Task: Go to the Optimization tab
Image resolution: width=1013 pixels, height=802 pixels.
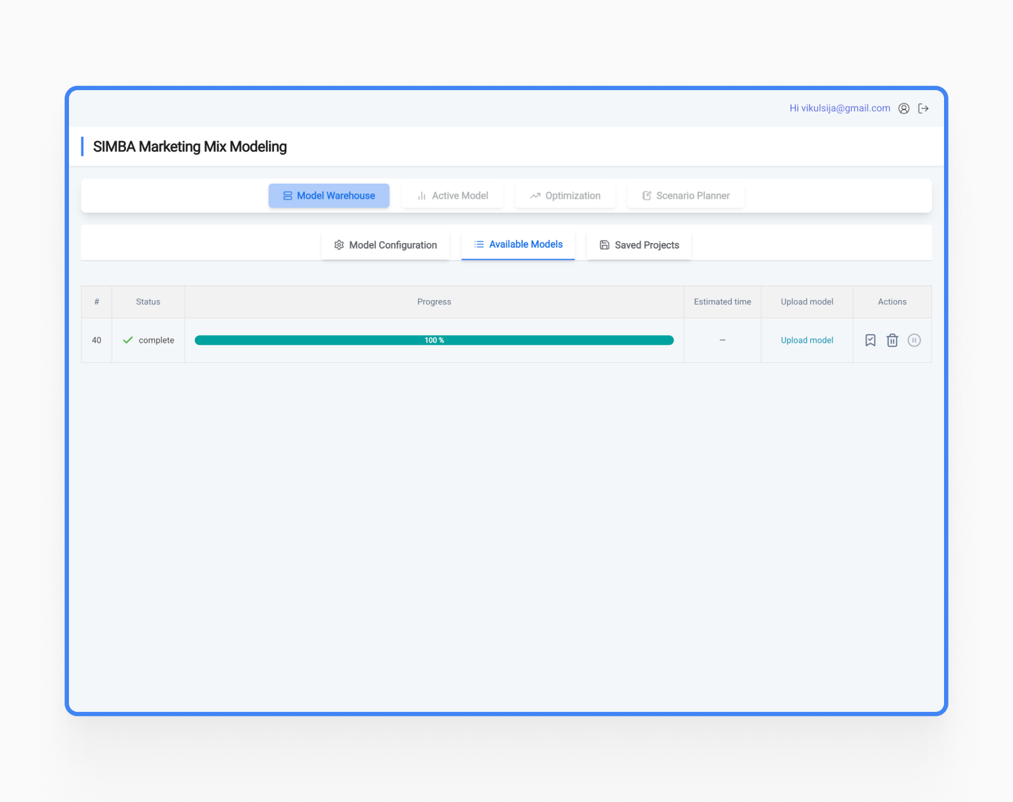Action: 565,196
